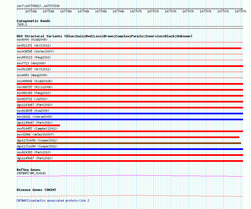Click the right arrow end of the ruler
251x209 pixels.
point(242,9)
